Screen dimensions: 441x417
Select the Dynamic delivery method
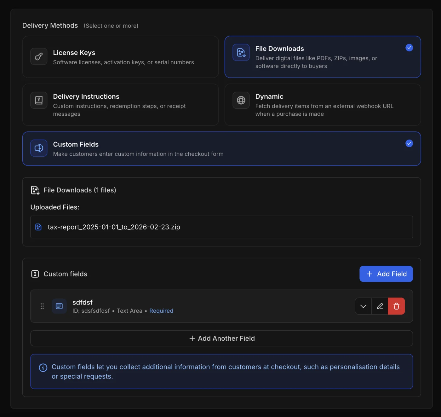click(x=323, y=105)
